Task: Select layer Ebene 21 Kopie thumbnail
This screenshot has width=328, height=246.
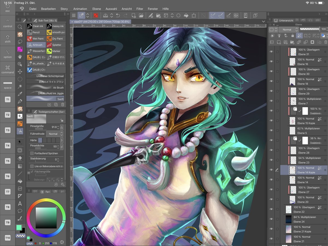Action: (x=289, y=229)
